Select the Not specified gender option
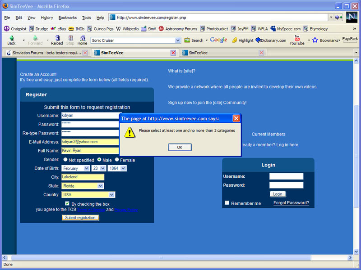Viewport: 361px width, 270px height. 65,159
